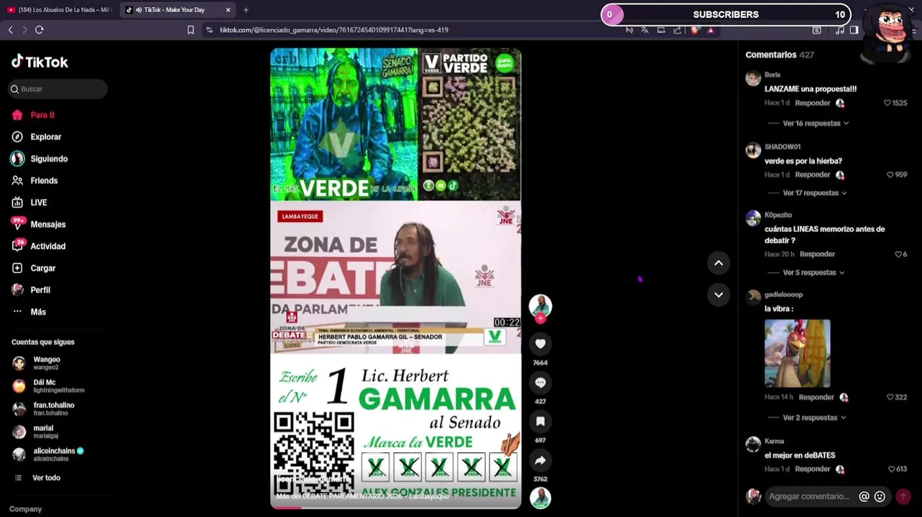The image size is (922, 517).
Task: Toggle the browser side panel icon
Action: coord(854,30)
